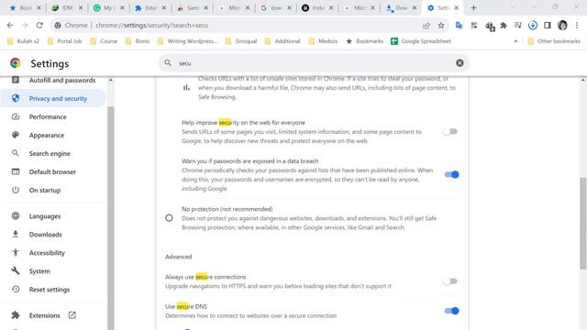Turn off Use secure DNS toggle
This screenshot has height=330, width=587.
pos(451,311)
